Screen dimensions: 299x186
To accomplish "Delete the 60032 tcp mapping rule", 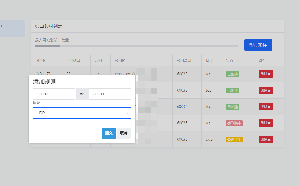I will tap(266, 74).
